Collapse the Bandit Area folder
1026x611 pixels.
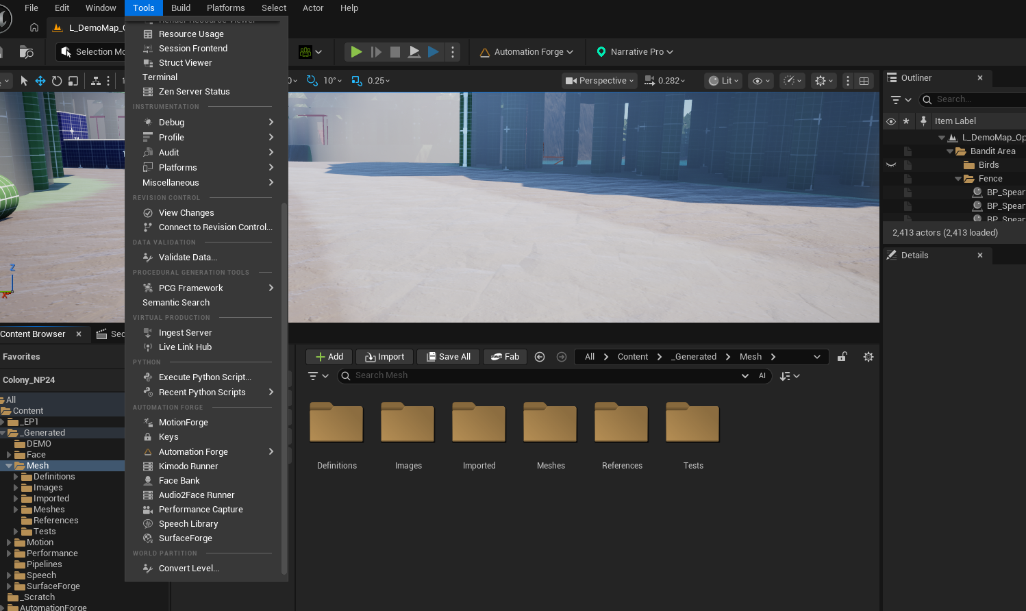(950, 151)
